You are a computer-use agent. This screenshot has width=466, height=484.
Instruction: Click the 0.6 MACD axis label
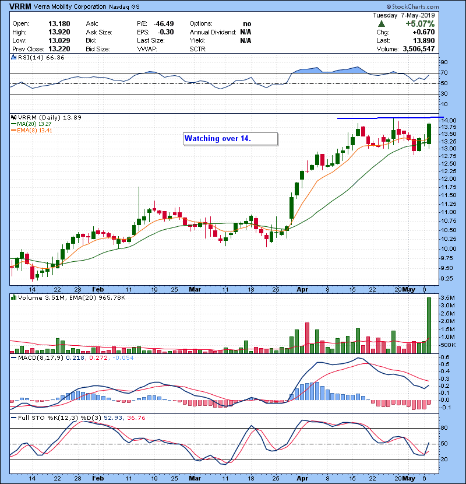446,357
